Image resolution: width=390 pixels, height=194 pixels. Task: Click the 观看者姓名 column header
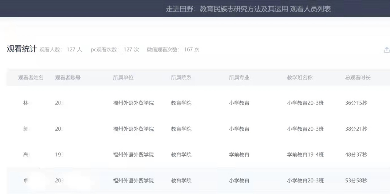(x=31, y=78)
